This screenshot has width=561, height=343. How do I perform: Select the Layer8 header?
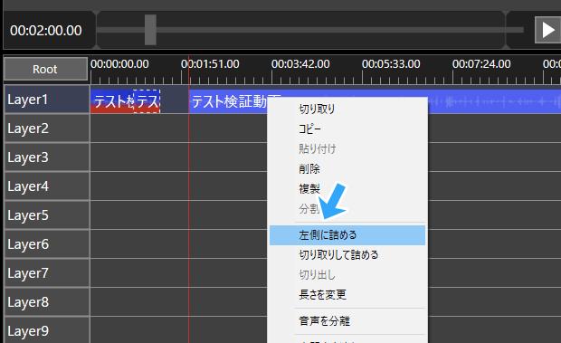pos(46,302)
